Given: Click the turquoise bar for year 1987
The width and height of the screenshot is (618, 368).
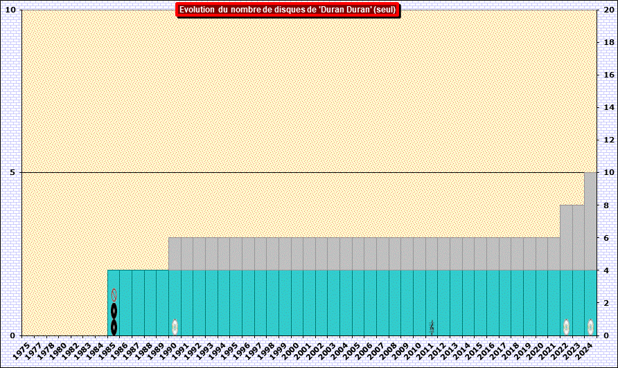Looking at the screenshot, I should pos(138,302).
